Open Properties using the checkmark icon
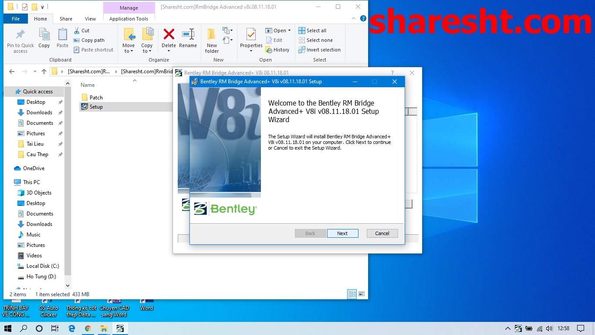Screen dimensions: 595x335 [251, 35]
